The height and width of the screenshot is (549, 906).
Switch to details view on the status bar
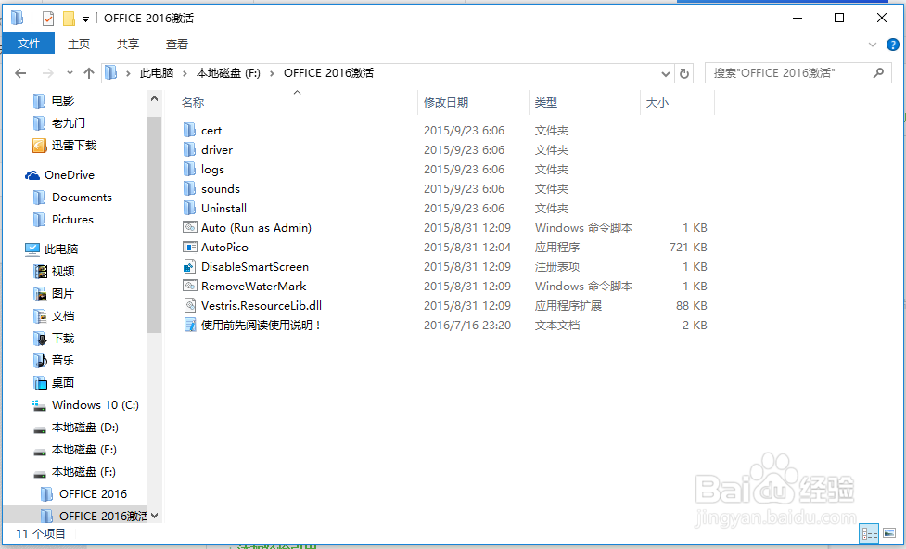pos(869,533)
